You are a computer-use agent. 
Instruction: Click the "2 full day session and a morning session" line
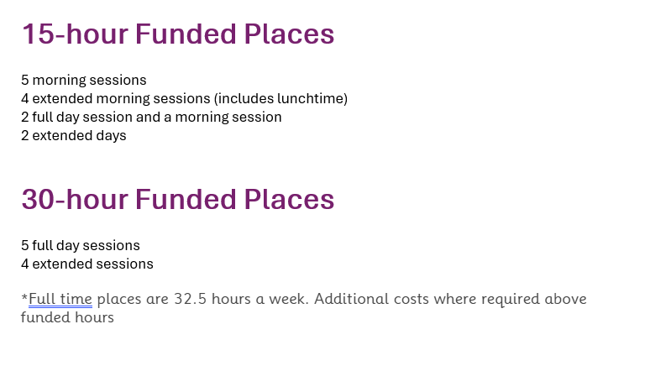tap(151, 118)
